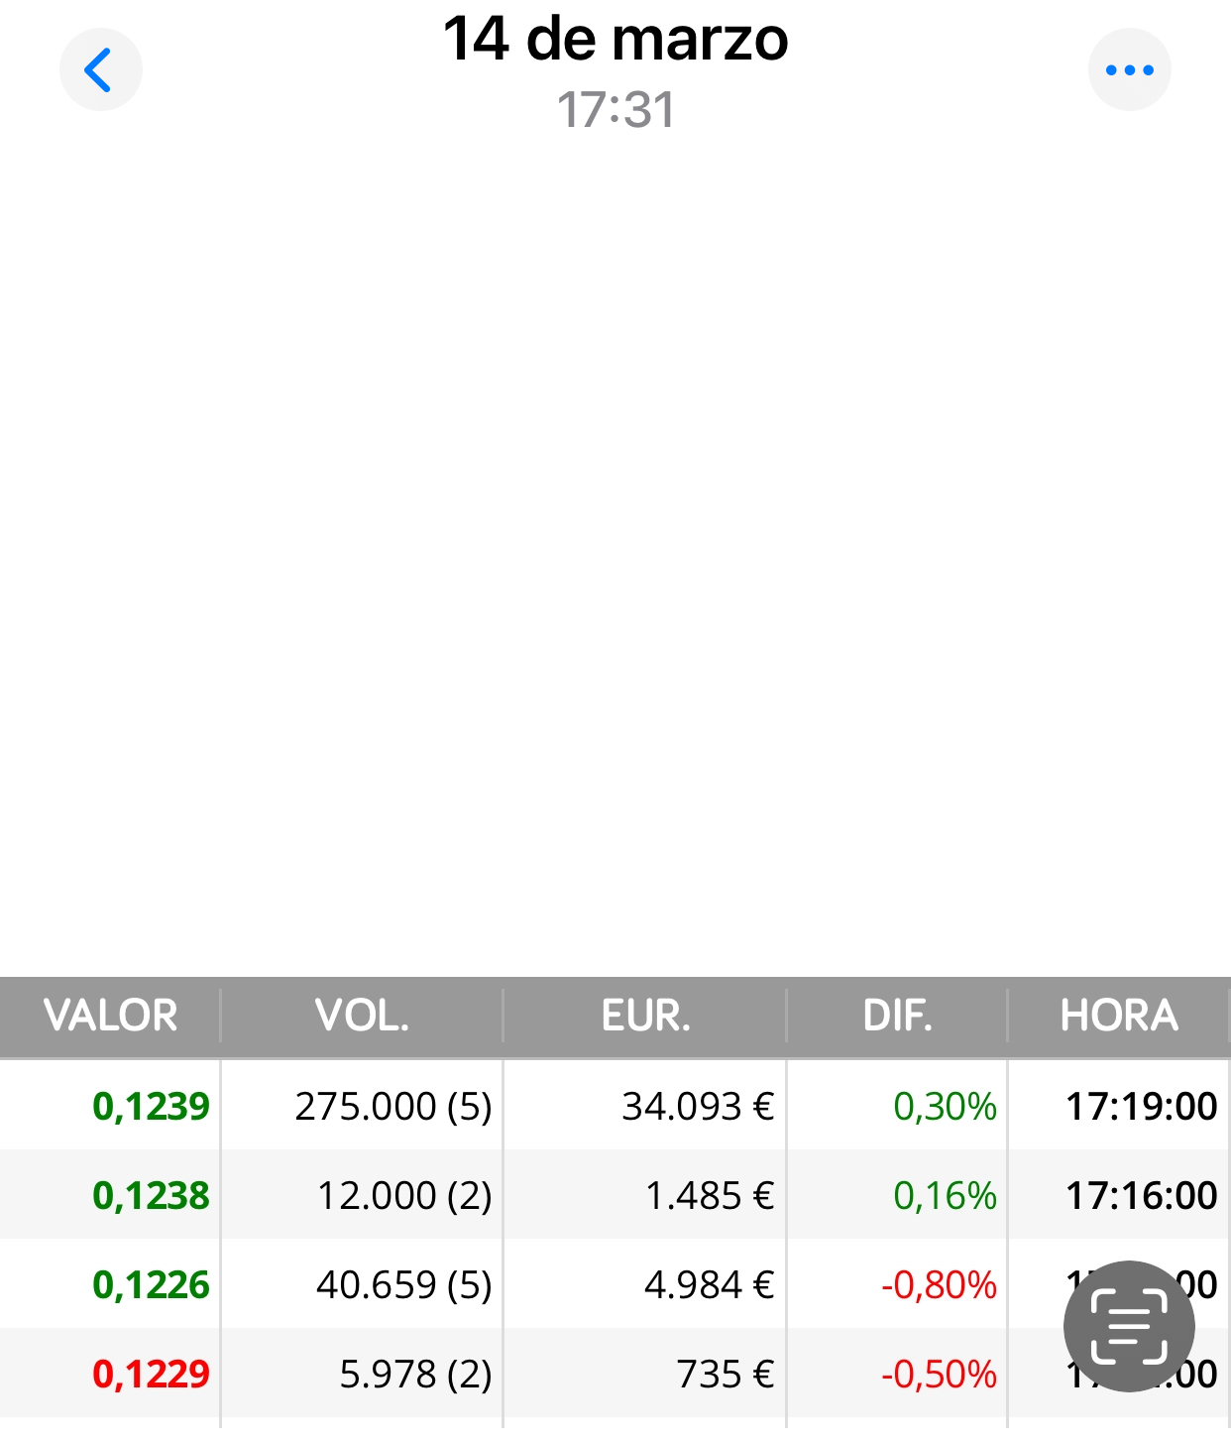Select the VALOR column header

pos(110,1016)
